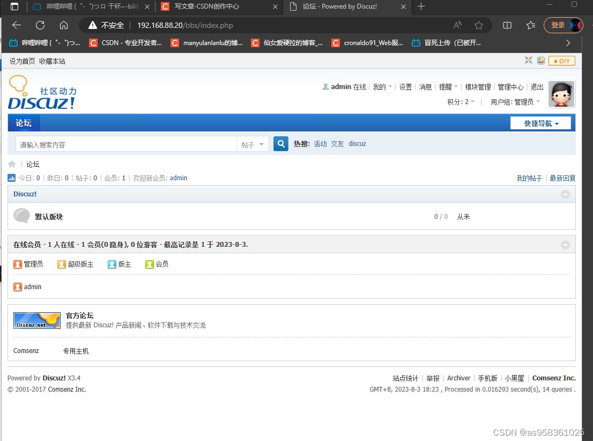Click the browser address bar URL
The height and width of the screenshot is (441, 593).
click(x=185, y=25)
